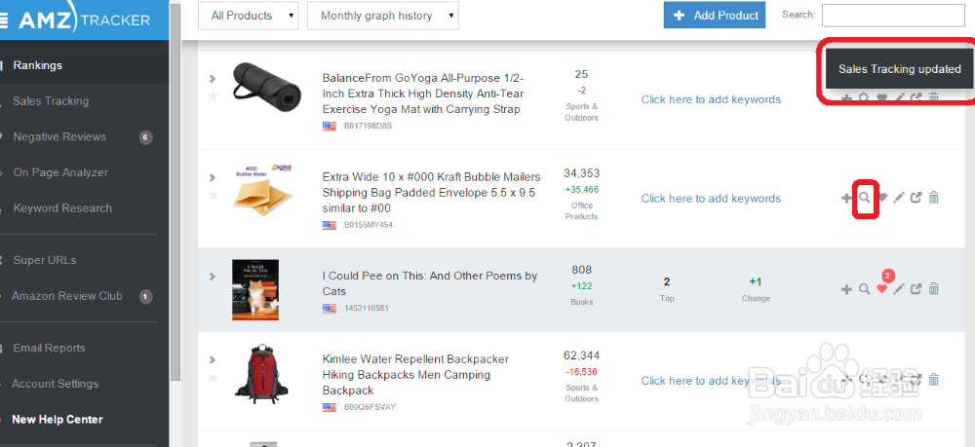Star the Kraft Bubble Mailers product
This screenshot has width=975, height=447.
click(x=213, y=195)
